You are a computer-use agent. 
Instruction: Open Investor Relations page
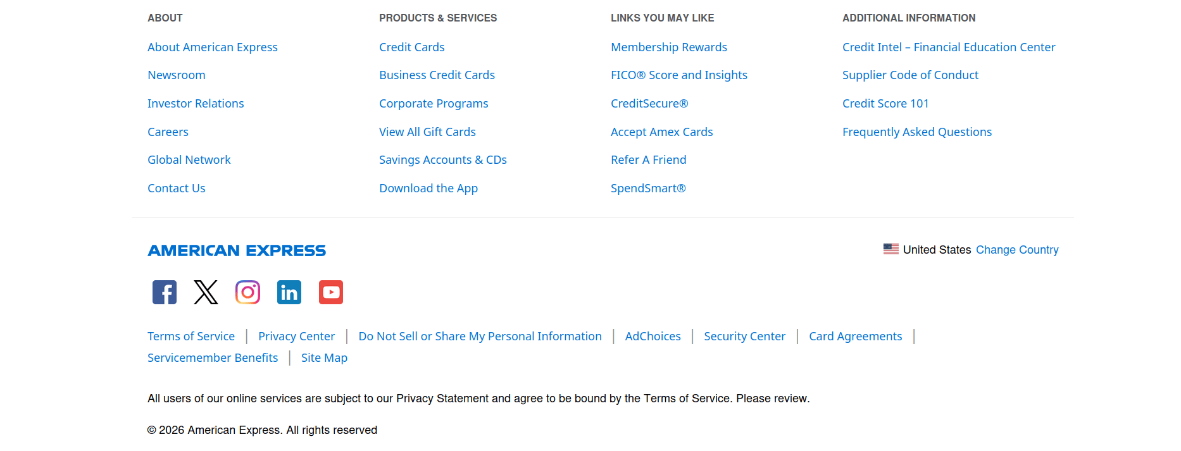[196, 104]
